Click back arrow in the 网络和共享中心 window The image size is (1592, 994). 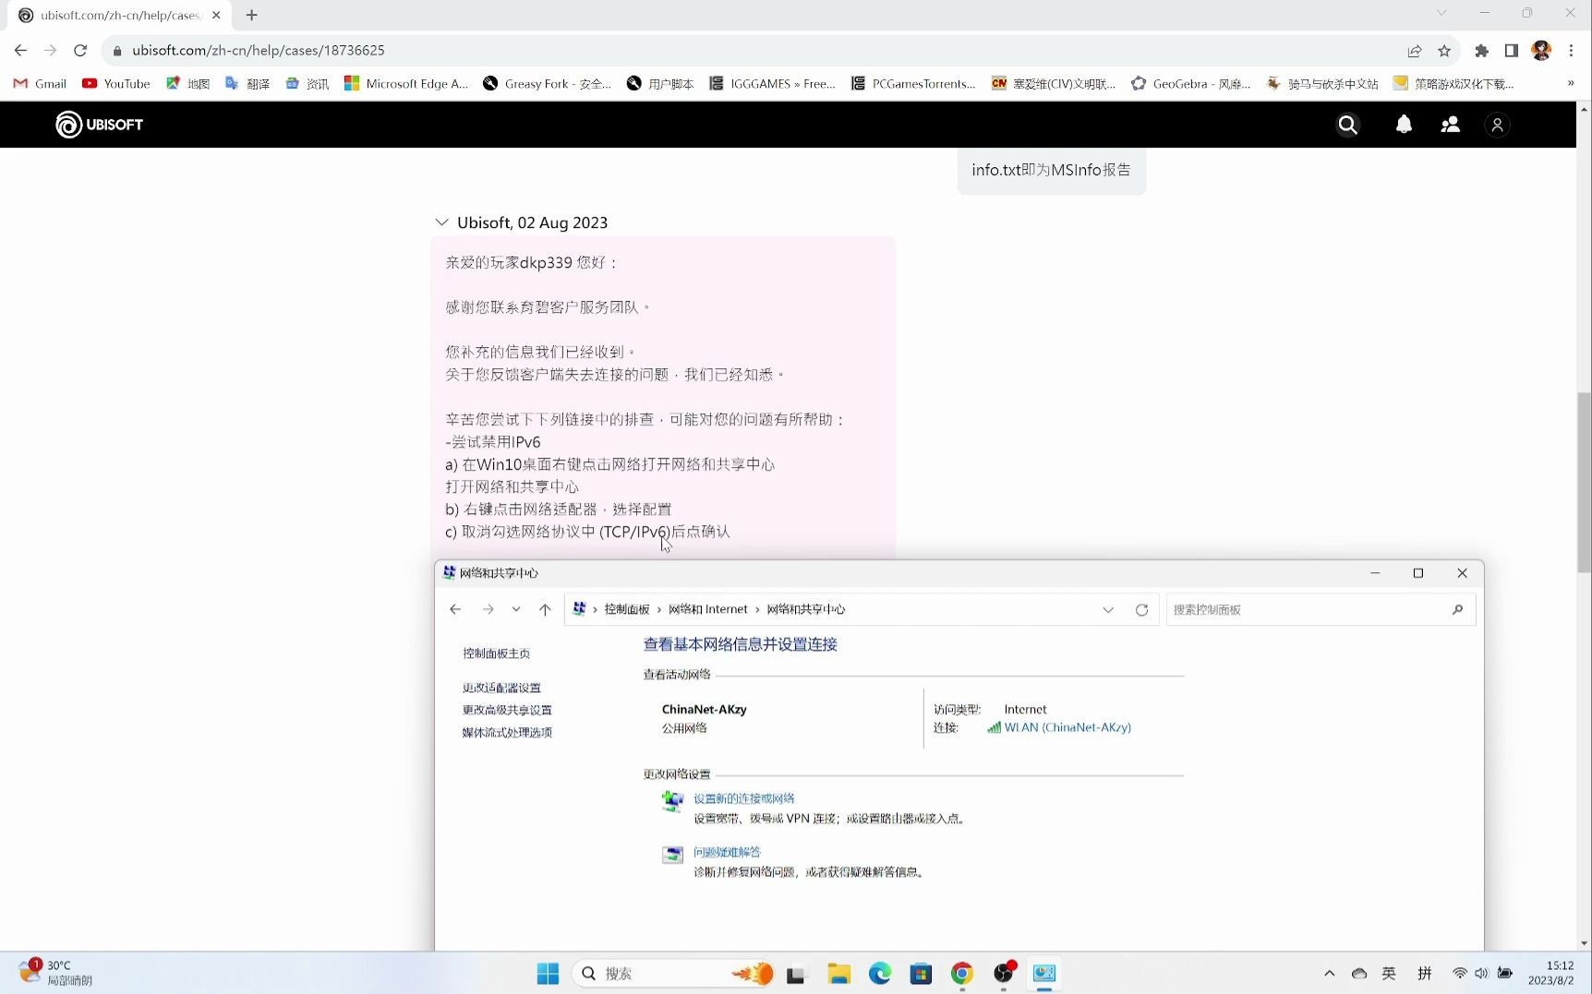(455, 609)
